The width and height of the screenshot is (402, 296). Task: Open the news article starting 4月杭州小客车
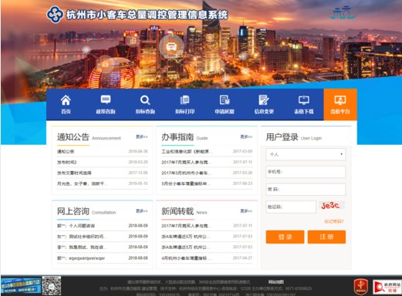point(207,258)
